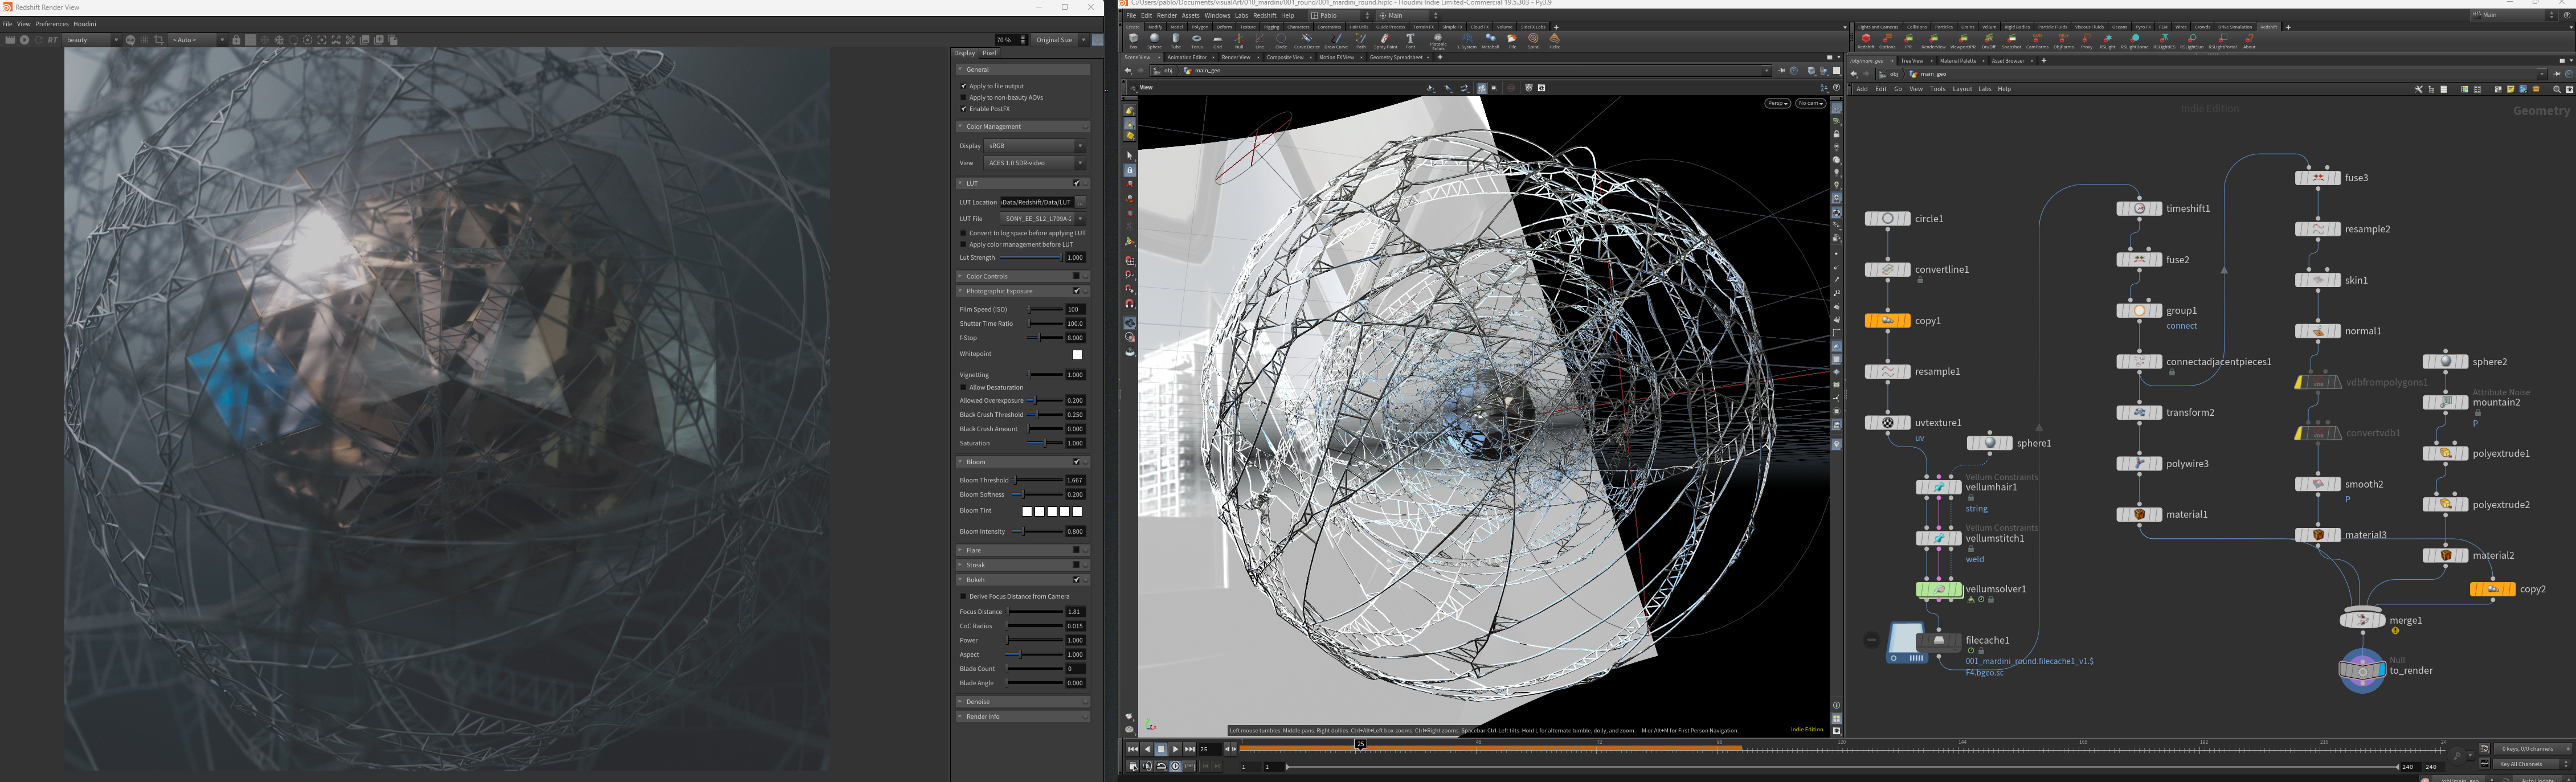Click the timeline play forward button
This screenshot has height=782, width=2576.
[x=1175, y=749]
